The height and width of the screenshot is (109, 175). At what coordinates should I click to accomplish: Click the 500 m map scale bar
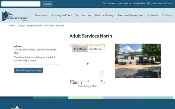(80, 81)
